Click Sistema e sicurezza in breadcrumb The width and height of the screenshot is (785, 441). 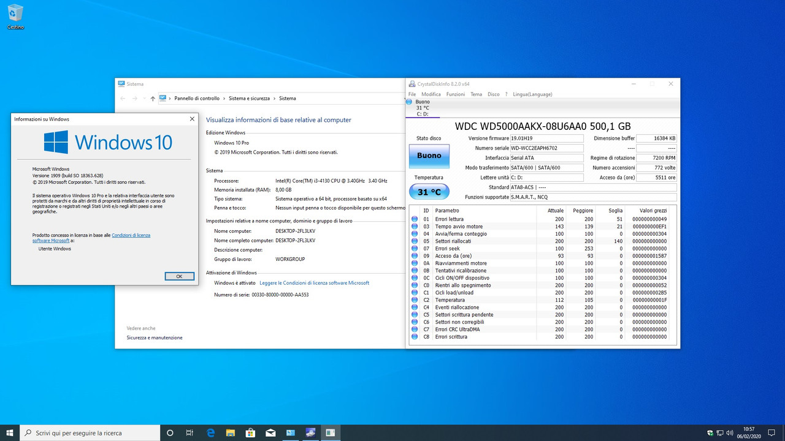(x=250, y=98)
